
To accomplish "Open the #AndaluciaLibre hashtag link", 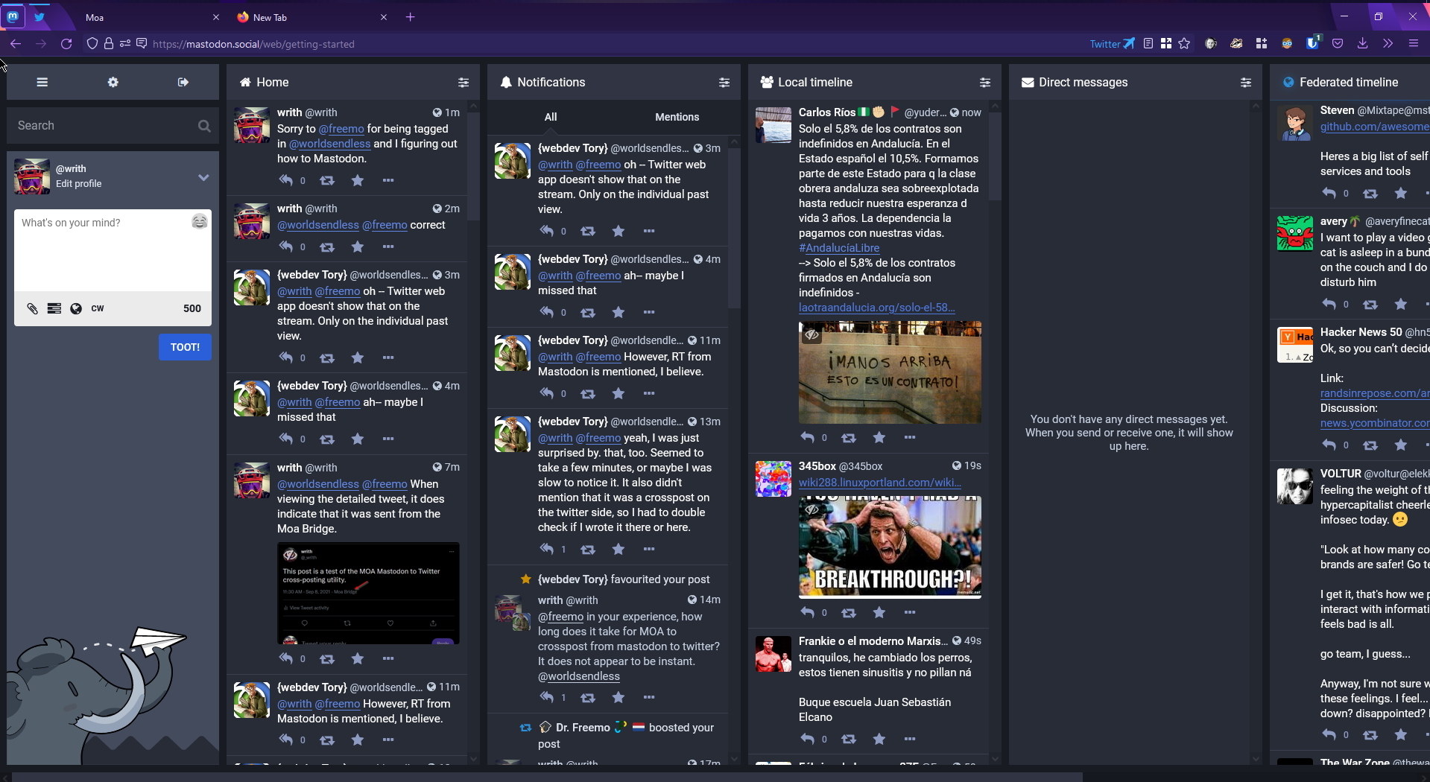I will pos(839,248).
